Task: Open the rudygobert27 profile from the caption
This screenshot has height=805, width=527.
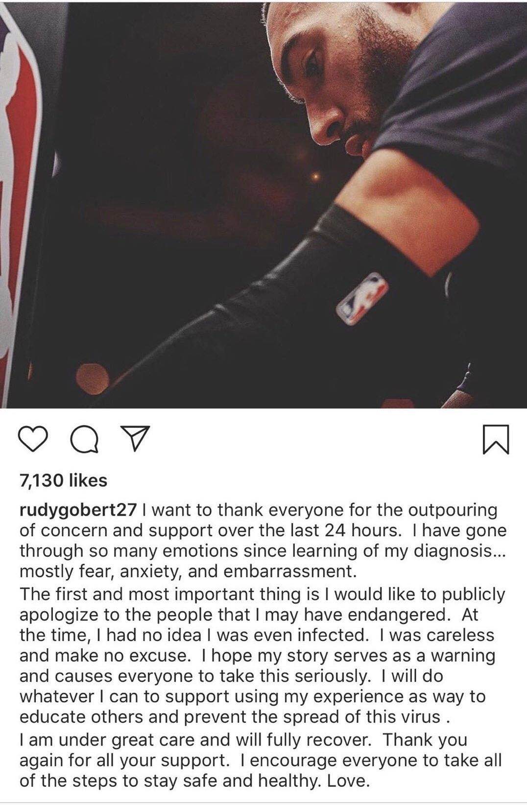Action: click(78, 510)
